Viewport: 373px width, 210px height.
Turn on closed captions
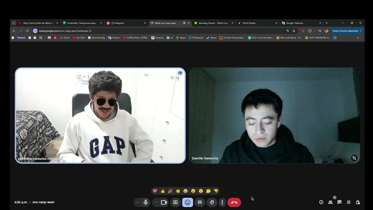(200, 202)
